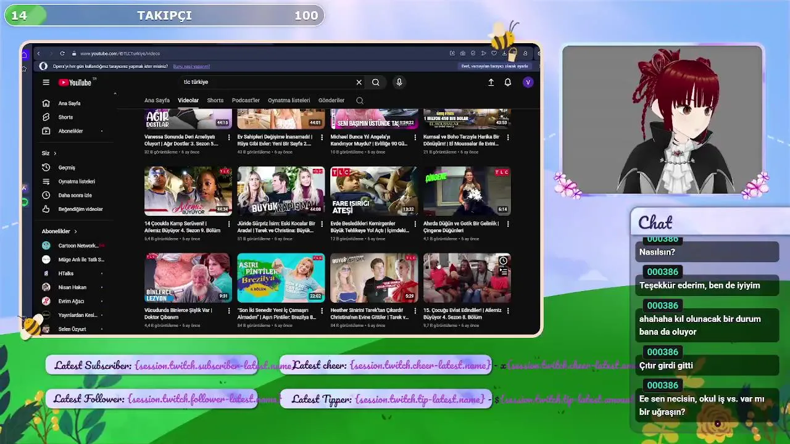Screen dimensions: 790x444
Task: Open options menu for 14 Çocukla Kamp Serüveni video
Action: pyautogui.click(x=229, y=224)
